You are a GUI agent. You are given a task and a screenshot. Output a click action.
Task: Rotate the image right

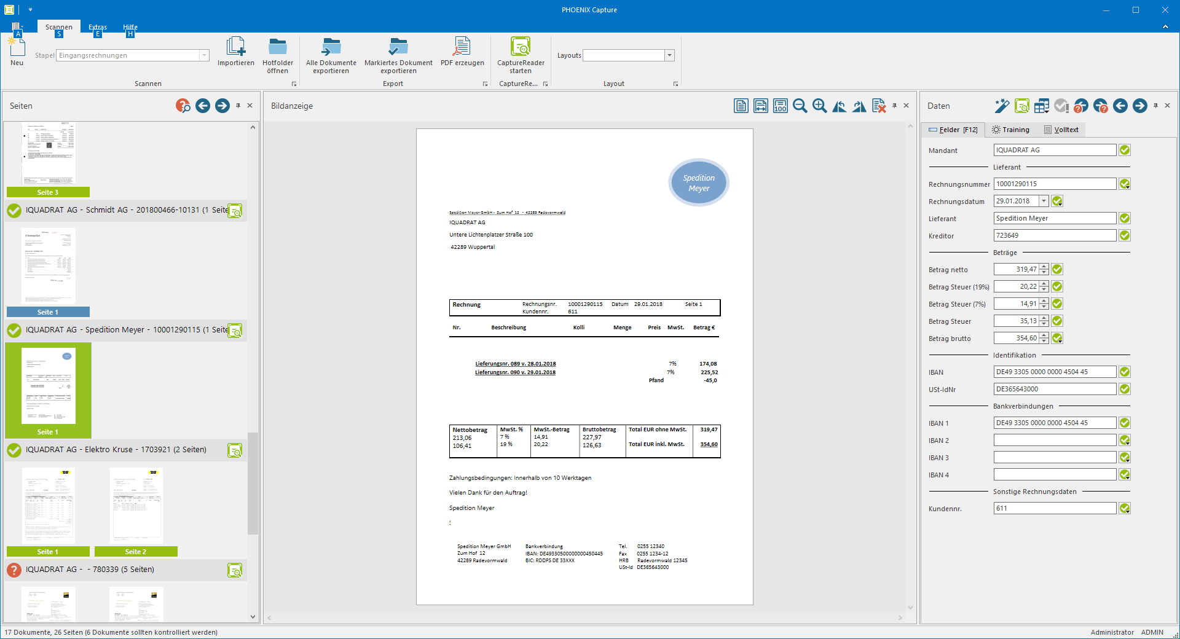859,106
